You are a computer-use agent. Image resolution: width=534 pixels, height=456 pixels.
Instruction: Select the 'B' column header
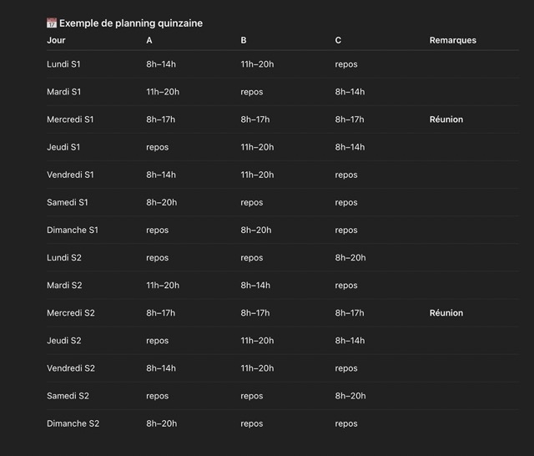[244, 40]
